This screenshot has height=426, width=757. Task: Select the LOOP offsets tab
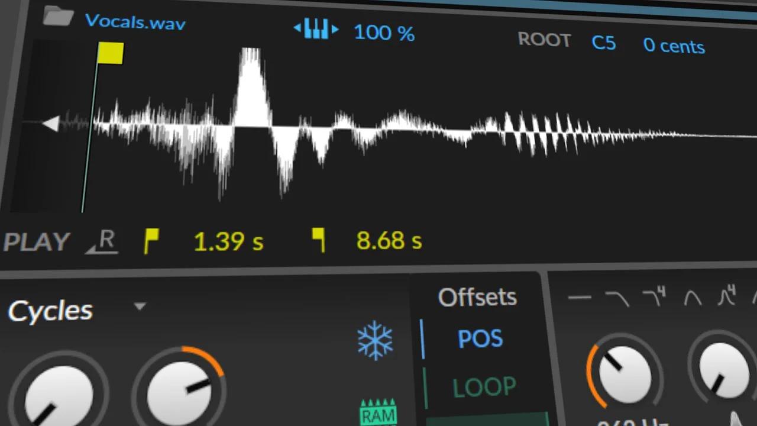coord(484,387)
